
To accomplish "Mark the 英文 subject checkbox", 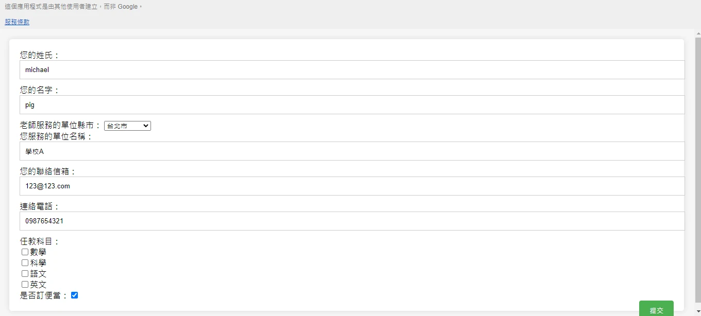I will coord(25,285).
